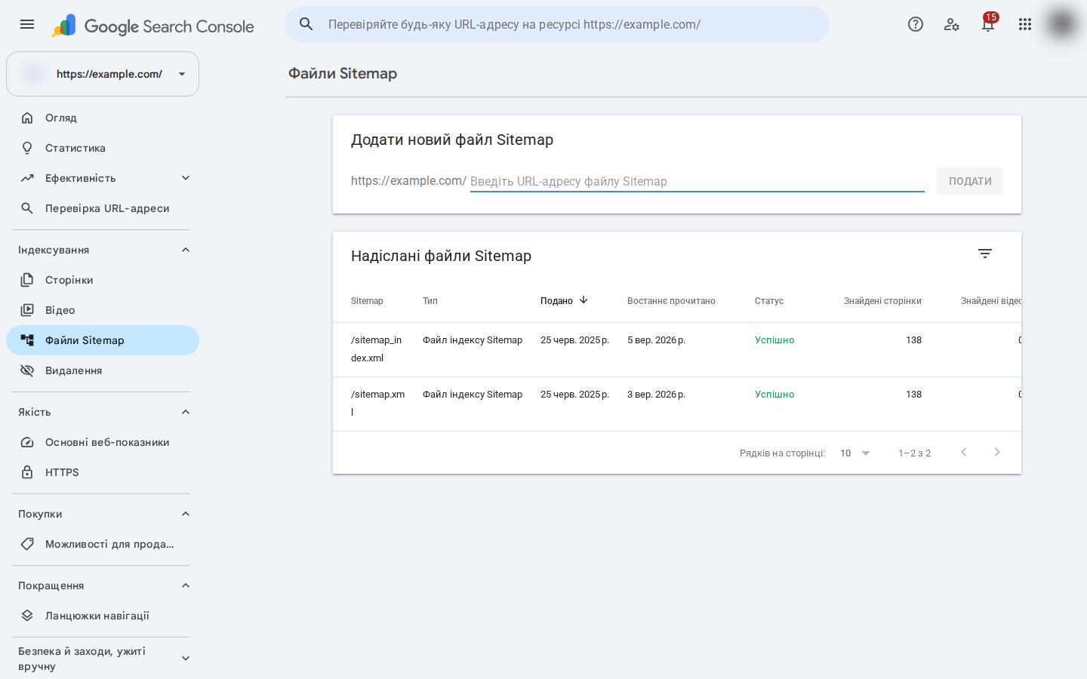1087x679 pixels.
Task: Click the Перевірка URL-адреси search icon
Action: (27, 208)
